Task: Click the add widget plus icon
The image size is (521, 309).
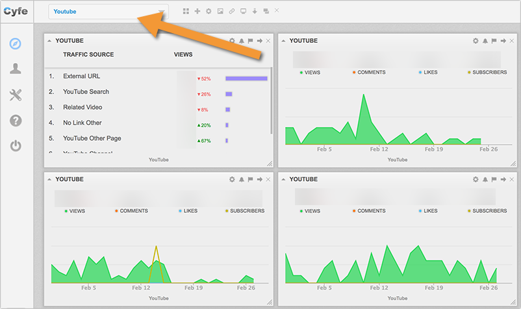Action: [x=197, y=12]
